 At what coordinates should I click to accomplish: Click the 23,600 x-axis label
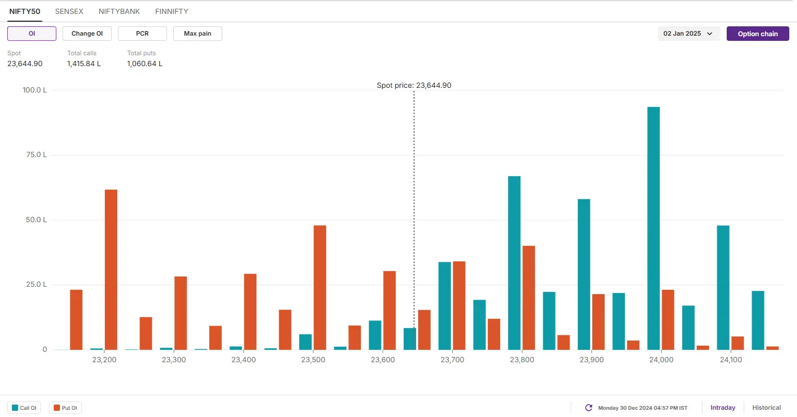click(383, 360)
